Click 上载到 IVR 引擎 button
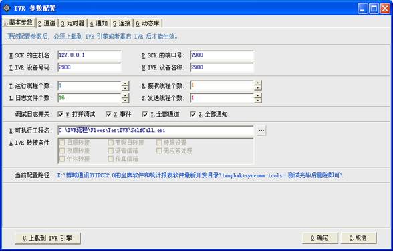Image resolution: width=393 pixels, height=252 pixels. tap(47, 238)
